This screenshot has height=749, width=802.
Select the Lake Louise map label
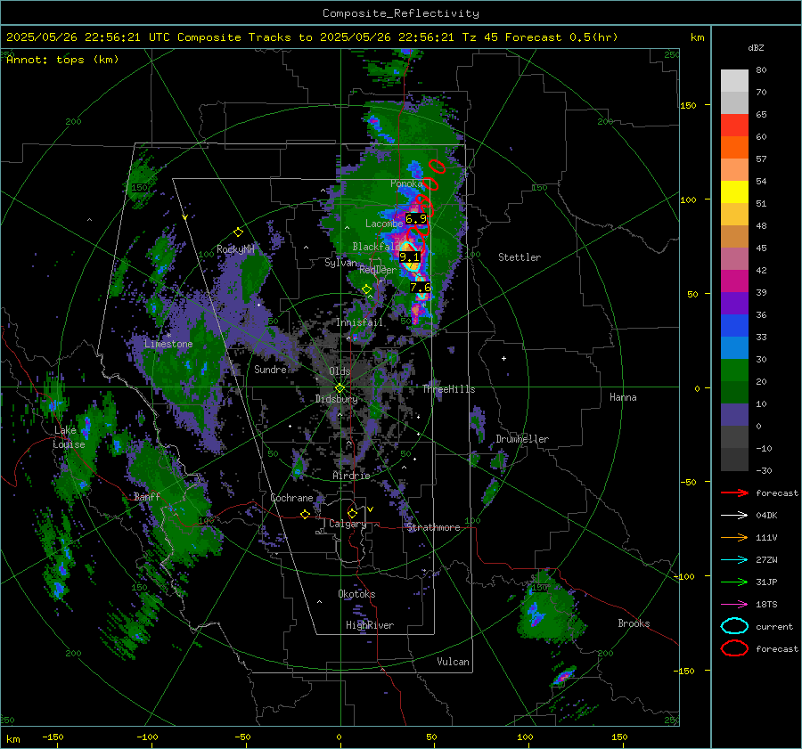pyautogui.click(x=69, y=437)
